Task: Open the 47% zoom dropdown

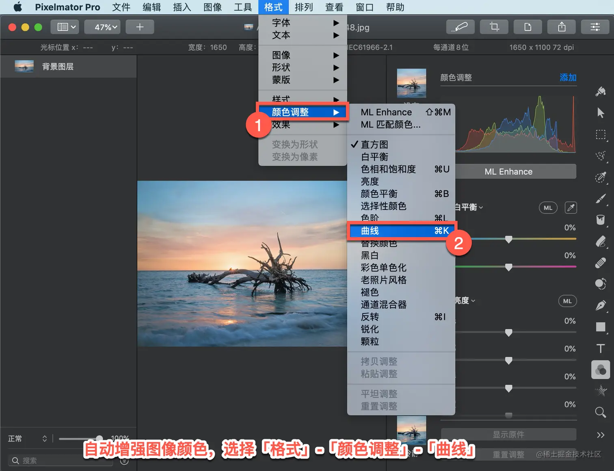Action: [102, 27]
